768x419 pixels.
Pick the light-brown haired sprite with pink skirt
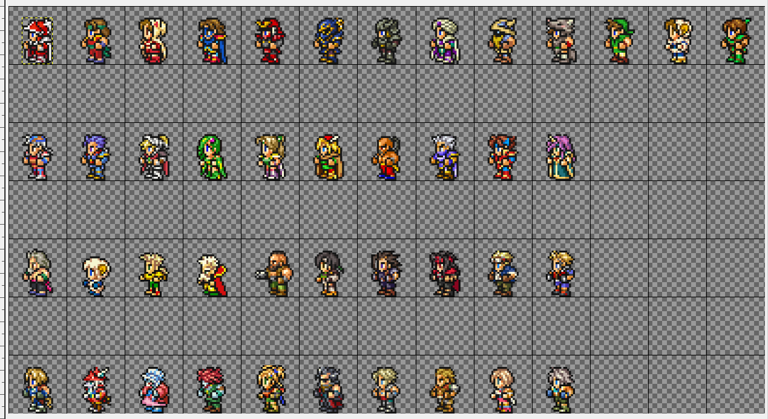coord(502,390)
